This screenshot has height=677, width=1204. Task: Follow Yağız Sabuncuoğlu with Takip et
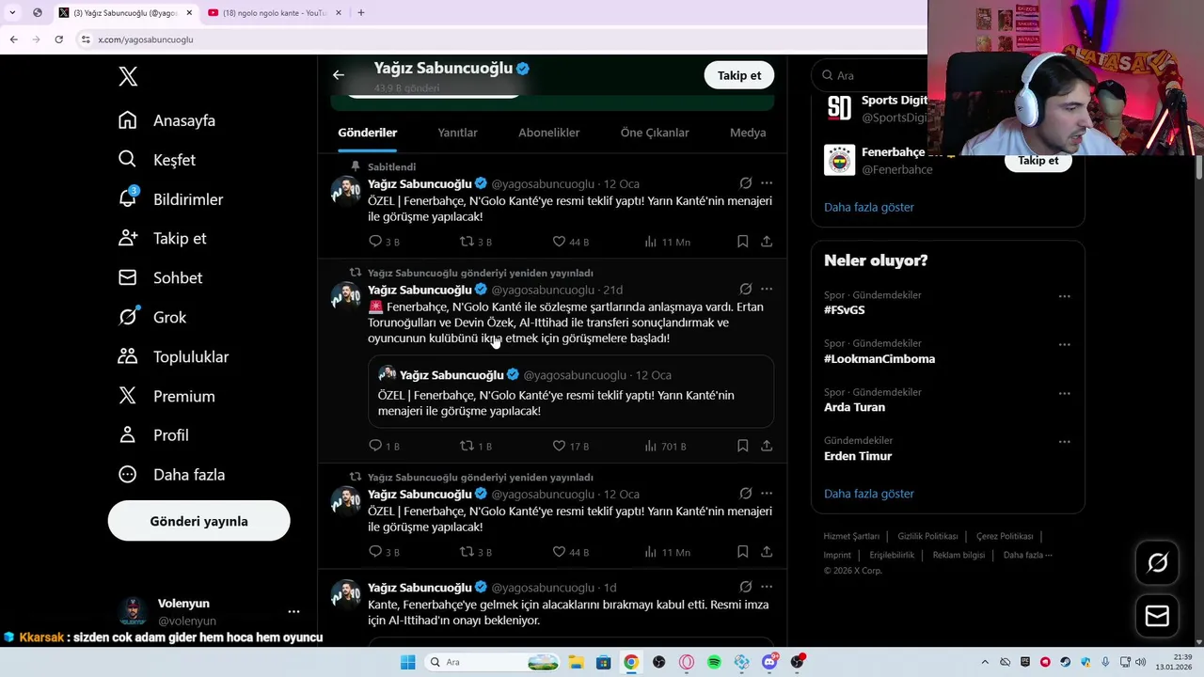739,75
